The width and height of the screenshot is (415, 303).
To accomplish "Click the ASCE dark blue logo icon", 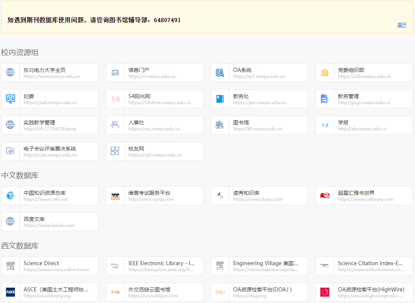I will click(10, 292).
